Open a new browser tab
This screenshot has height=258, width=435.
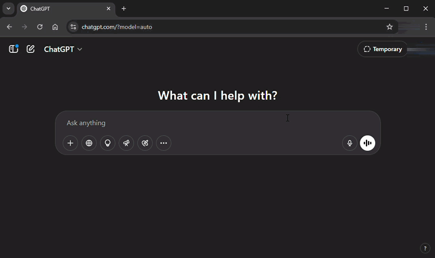point(124,9)
